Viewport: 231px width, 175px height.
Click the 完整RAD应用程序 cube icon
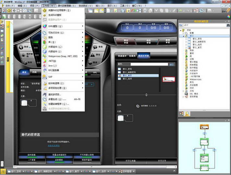pos(44,10)
